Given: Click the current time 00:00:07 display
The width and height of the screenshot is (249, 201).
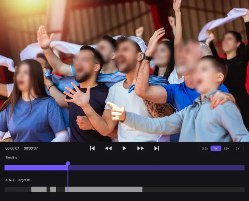Looking at the screenshot, I should [x=12, y=148].
